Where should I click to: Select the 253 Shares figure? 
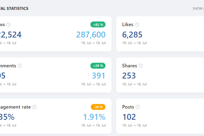[x=129, y=76]
